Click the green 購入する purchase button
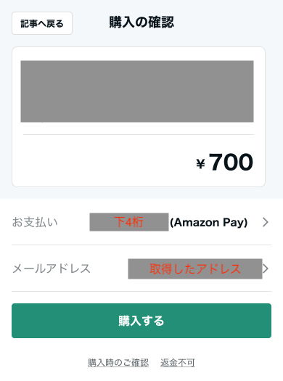The height and width of the screenshot is (381, 283). [141, 321]
